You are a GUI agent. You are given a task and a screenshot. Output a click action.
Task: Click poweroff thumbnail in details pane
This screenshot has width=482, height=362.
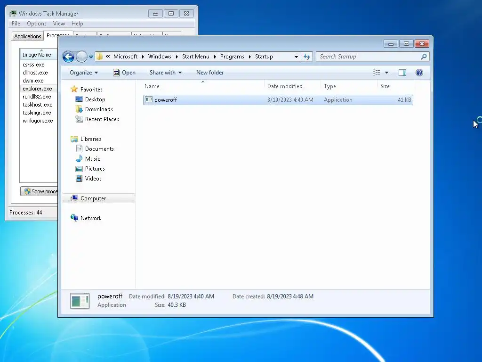(x=80, y=301)
